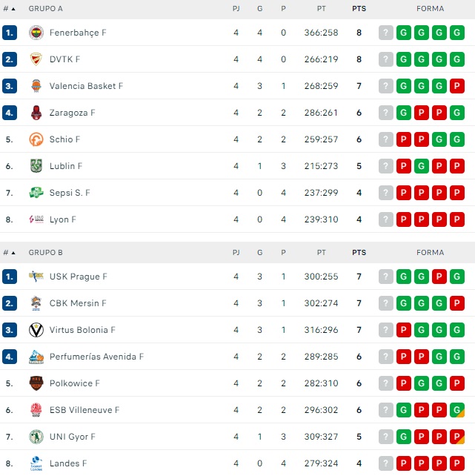Click the Polkowice F team logo
The width and height of the screenshot is (475, 476).
(x=36, y=383)
